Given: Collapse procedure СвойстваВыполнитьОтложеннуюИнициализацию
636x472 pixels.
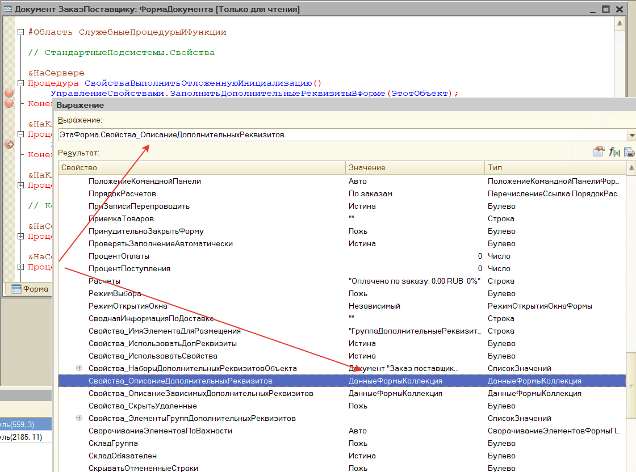Looking at the screenshot, I should (x=20, y=83).
